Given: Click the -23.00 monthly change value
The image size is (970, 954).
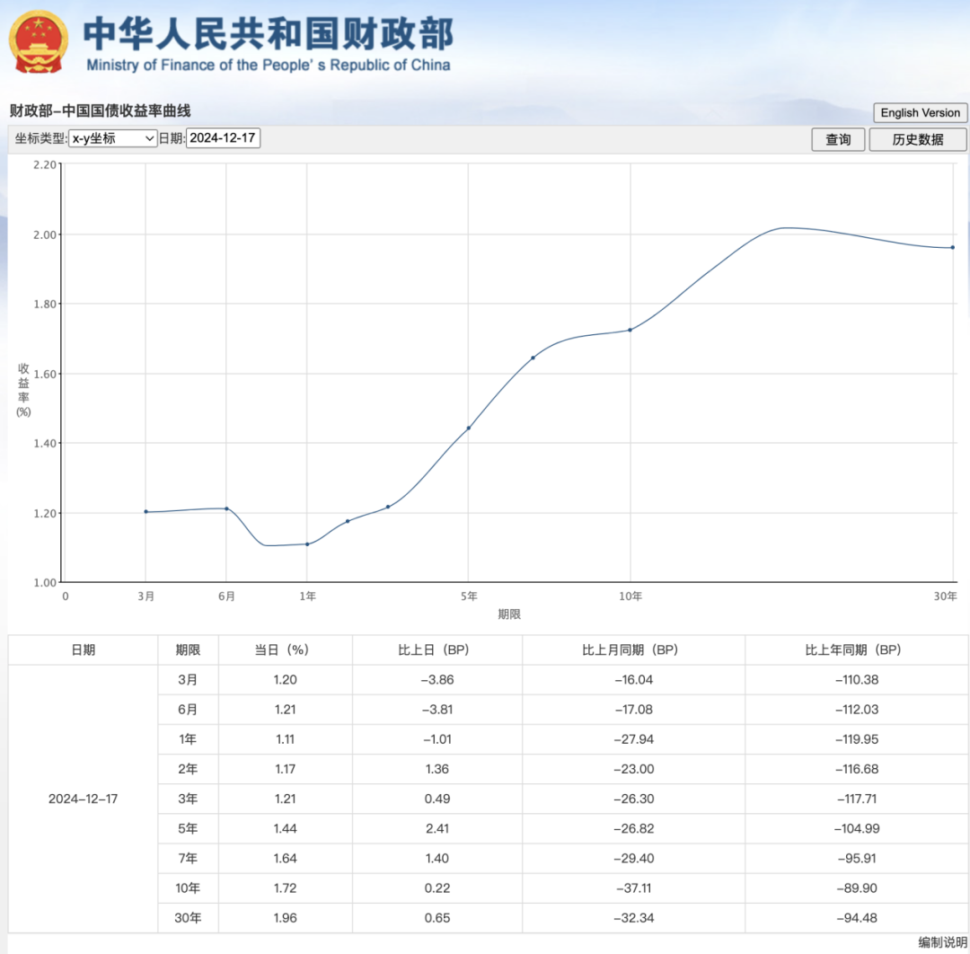Looking at the screenshot, I should click(633, 768).
